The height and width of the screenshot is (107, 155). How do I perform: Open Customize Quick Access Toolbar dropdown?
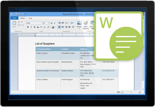25,14
